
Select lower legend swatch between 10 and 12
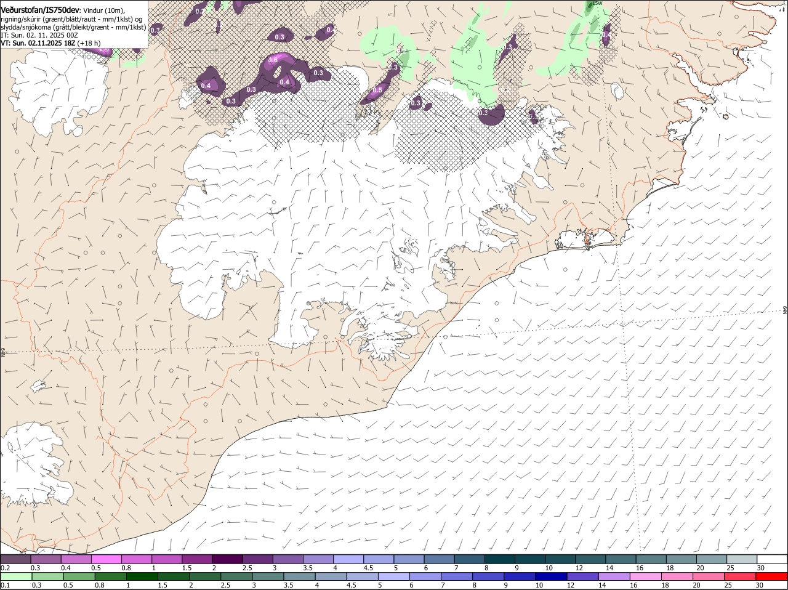click(x=551, y=576)
